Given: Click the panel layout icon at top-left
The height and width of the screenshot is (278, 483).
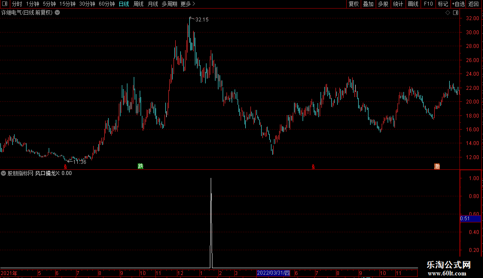Looking at the screenshot, I should point(5,4).
